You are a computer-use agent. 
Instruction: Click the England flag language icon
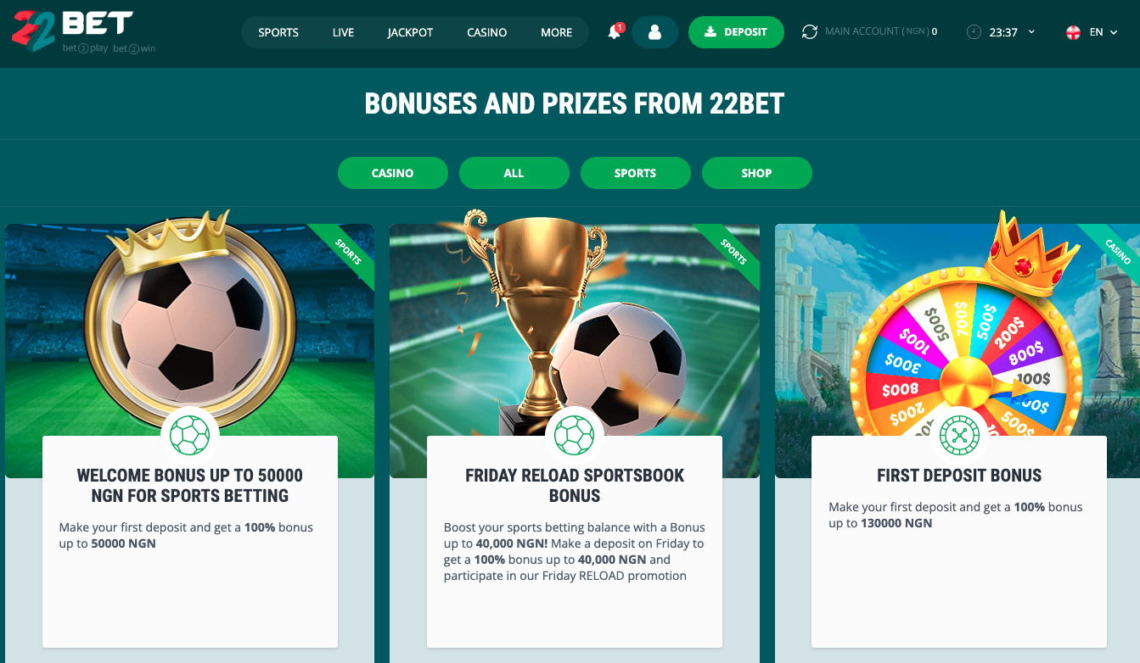[x=1074, y=32]
